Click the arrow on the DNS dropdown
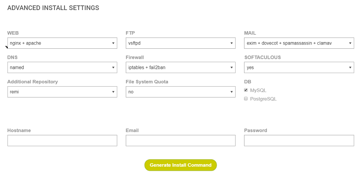This screenshot has height=175, width=359. [x=113, y=67]
